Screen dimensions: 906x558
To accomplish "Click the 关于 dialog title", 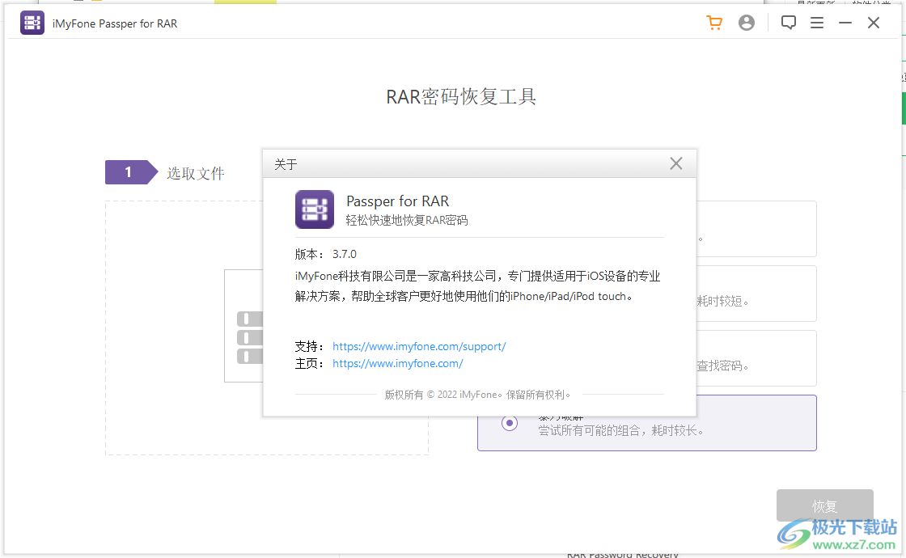I will 286,165.
